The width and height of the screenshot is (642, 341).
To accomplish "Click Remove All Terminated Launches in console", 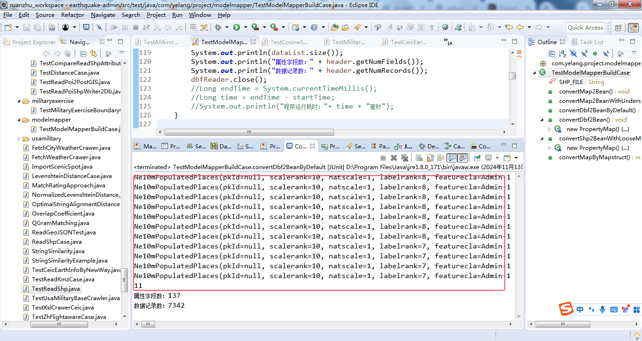I will click(404, 158).
